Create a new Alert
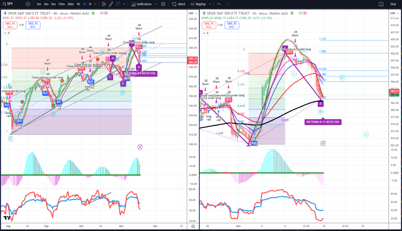The height and width of the screenshot is (231, 402). 179,4
